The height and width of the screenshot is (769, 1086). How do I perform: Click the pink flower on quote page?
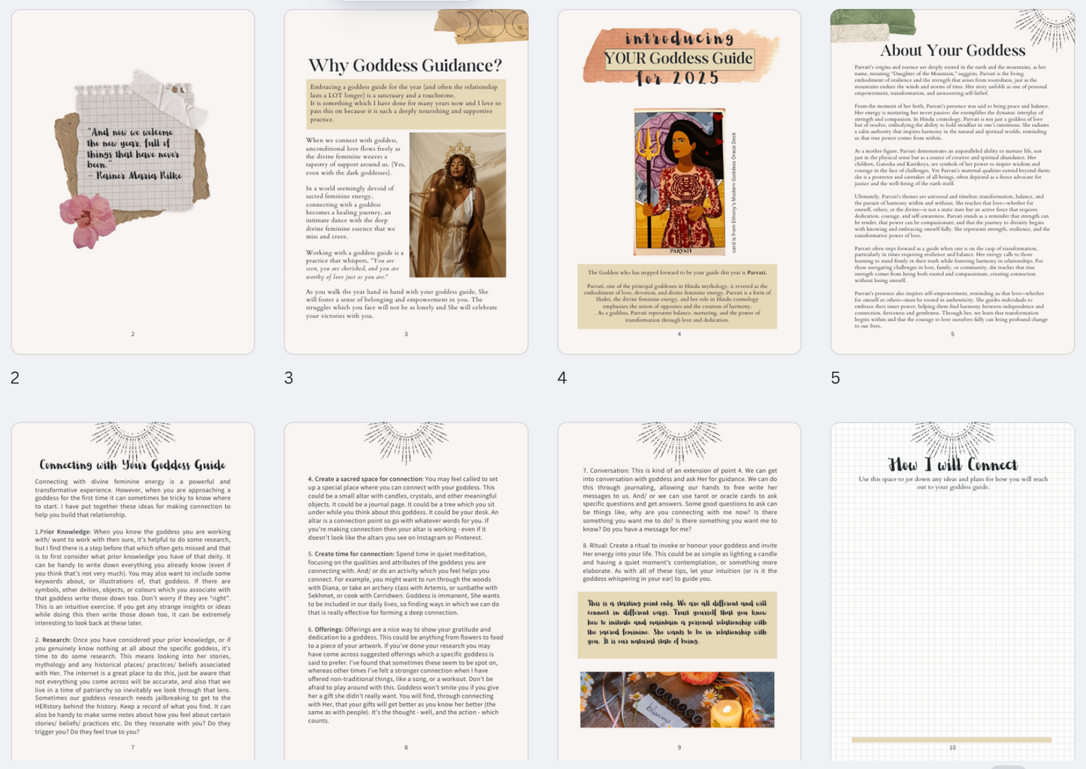pyautogui.click(x=88, y=219)
